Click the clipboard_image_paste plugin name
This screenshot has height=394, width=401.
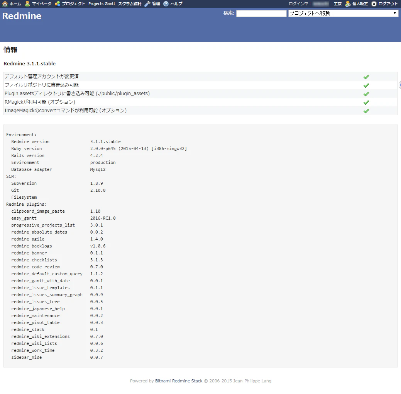(38, 211)
